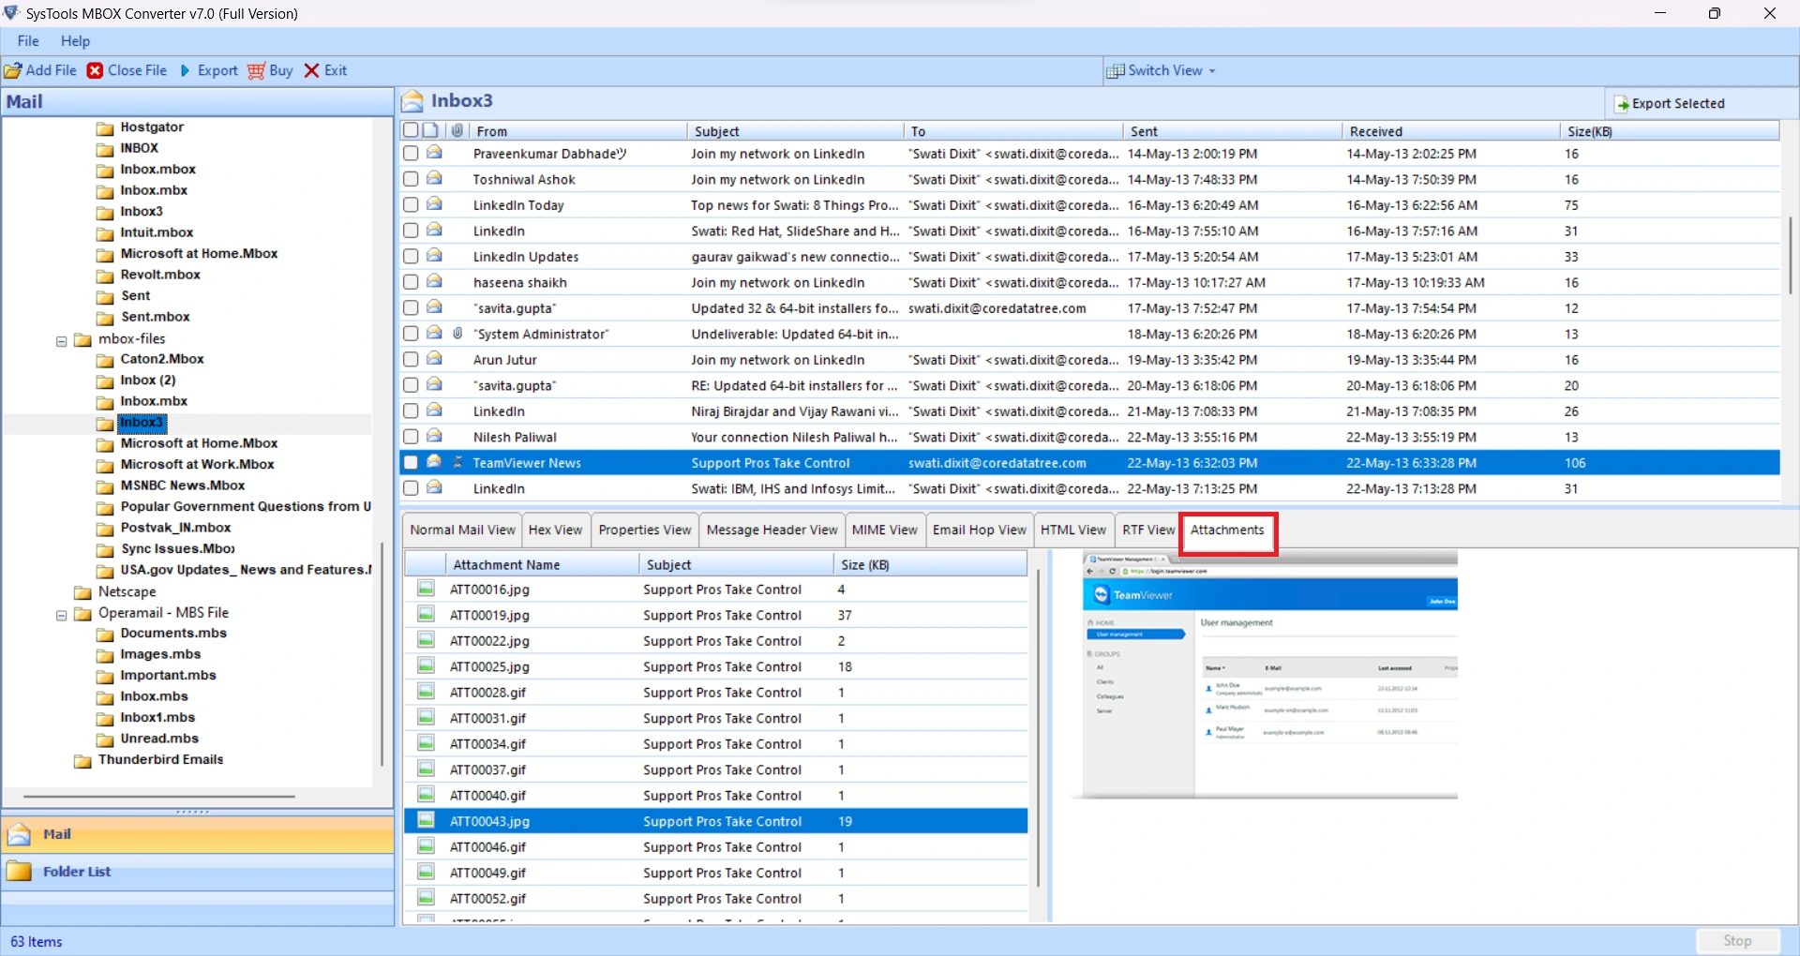Check the LinkedIn Today email checkbox
Viewport: 1800px width, 956px height.
[411, 204]
